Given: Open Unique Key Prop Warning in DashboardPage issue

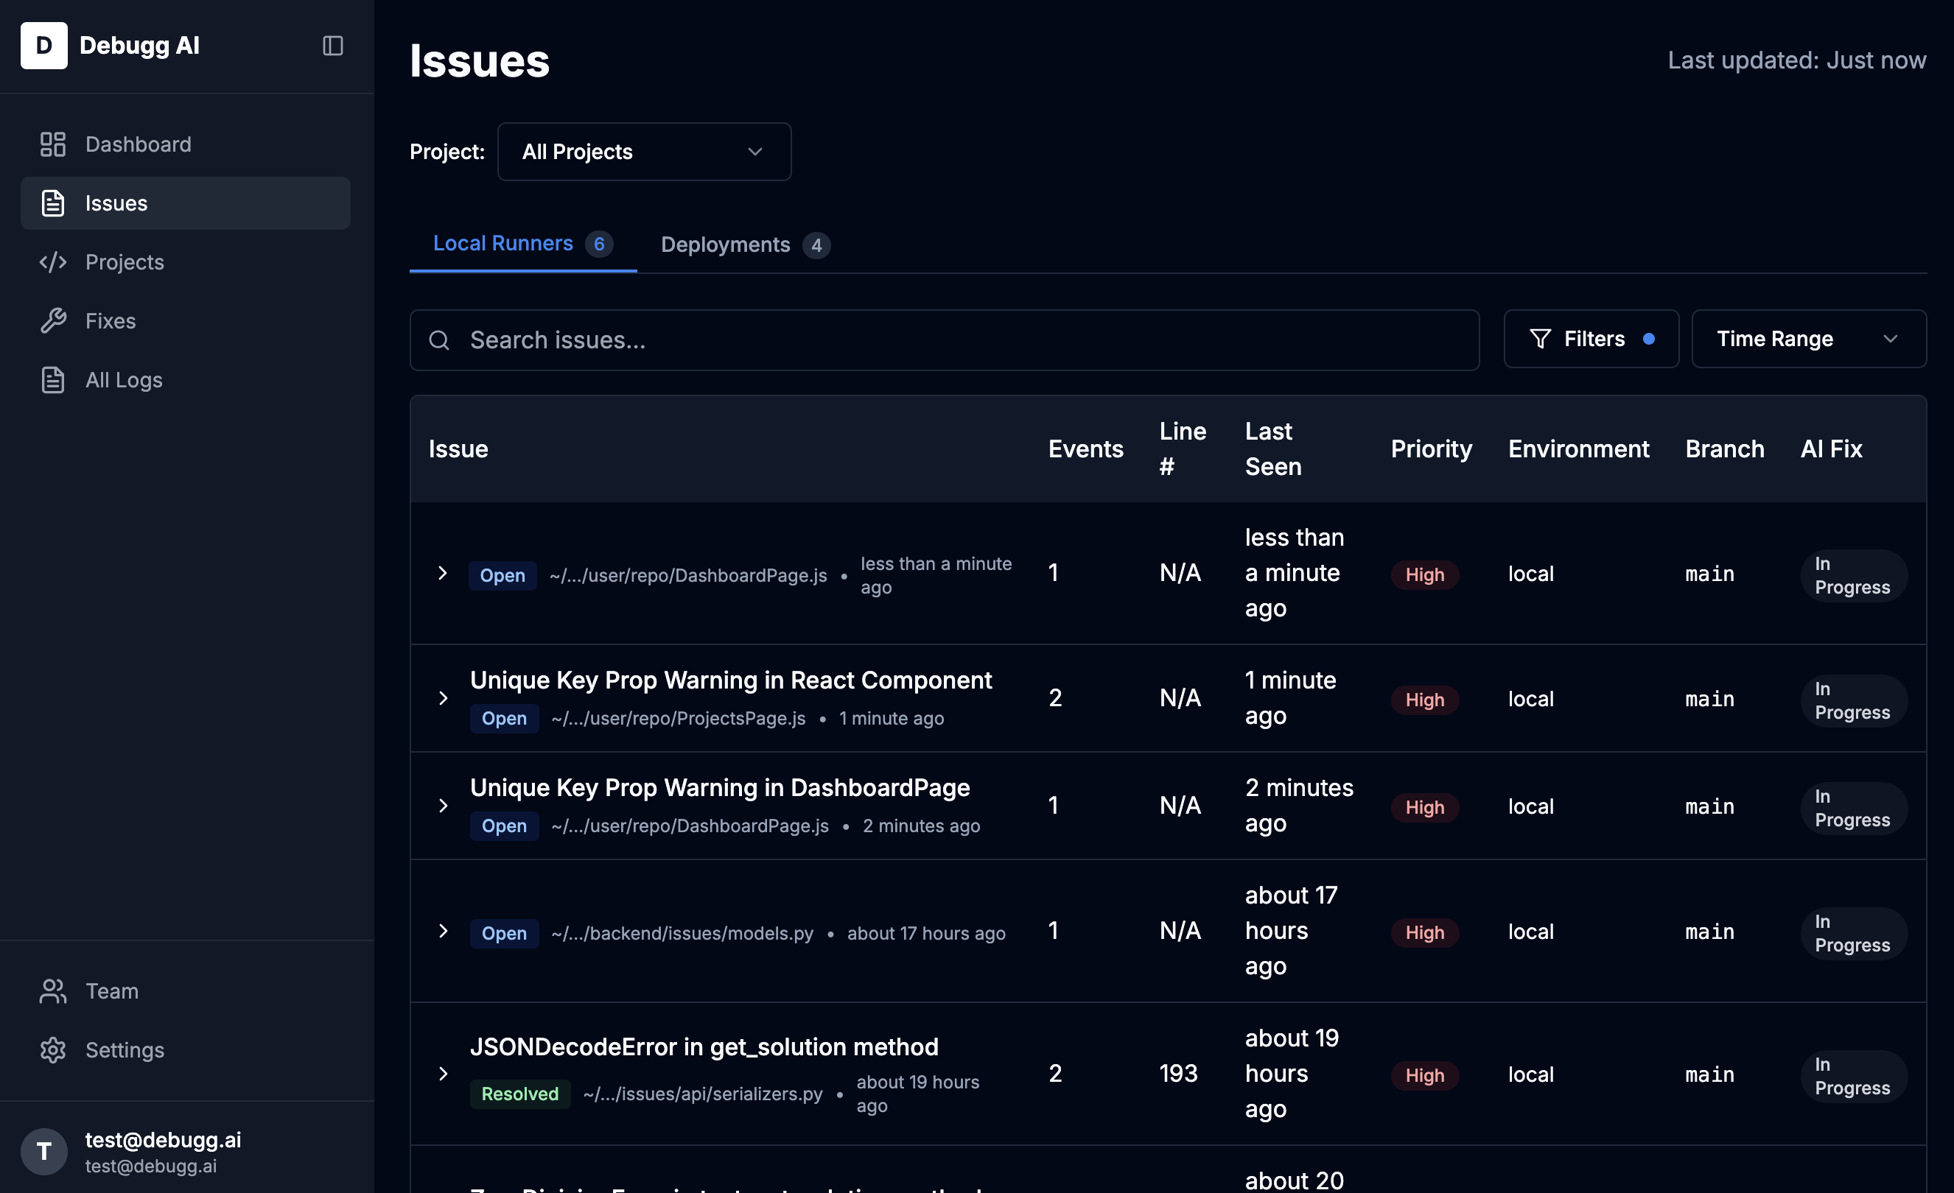Looking at the screenshot, I should click(719, 787).
